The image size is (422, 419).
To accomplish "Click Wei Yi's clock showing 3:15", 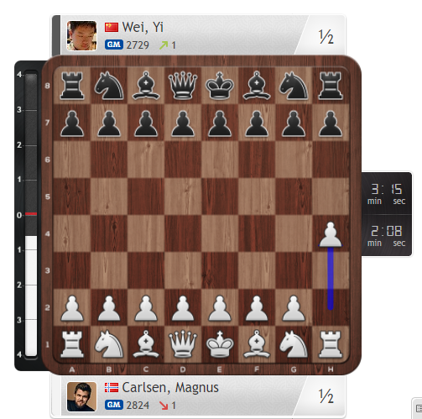I will click(387, 194).
